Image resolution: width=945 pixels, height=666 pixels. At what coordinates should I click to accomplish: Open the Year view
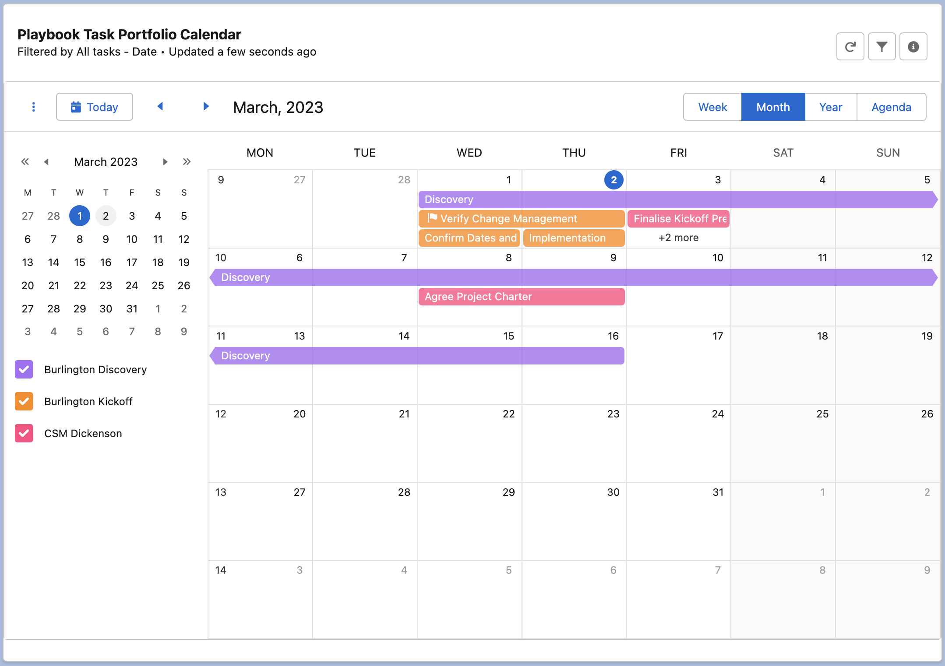pyautogui.click(x=830, y=107)
